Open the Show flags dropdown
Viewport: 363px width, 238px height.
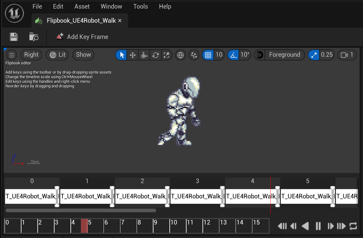tap(83, 55)
